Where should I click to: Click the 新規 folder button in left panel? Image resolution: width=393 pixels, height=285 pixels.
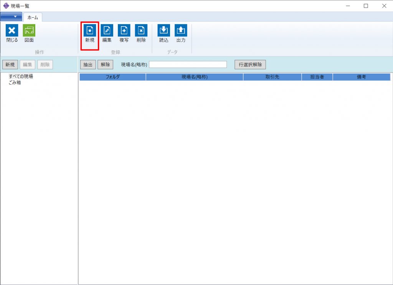click(x=10, y=64)
